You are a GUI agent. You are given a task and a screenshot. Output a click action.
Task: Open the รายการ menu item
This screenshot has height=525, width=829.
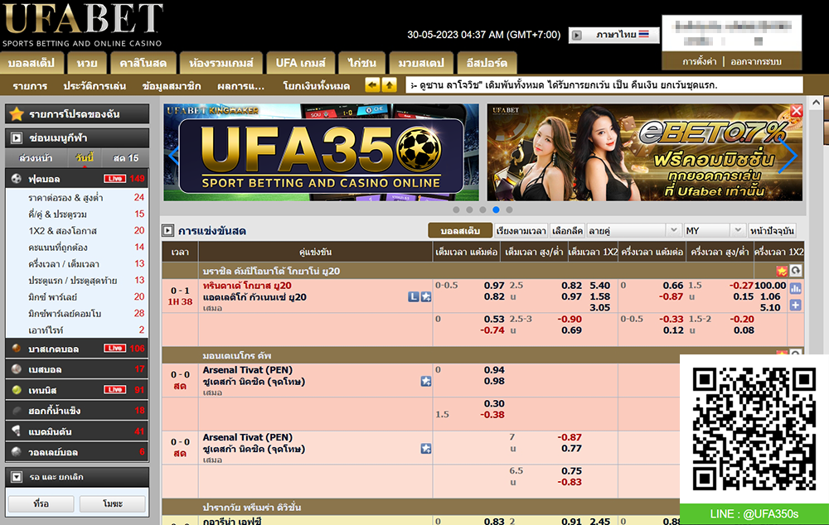coord(30,85)
